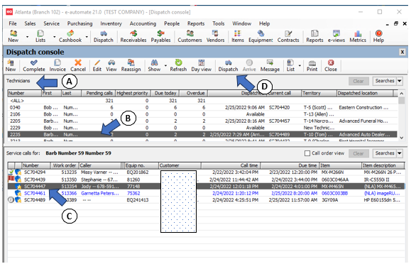
Task: Sort technicians by Pending calls column
Action: click(x=98, y=93)
